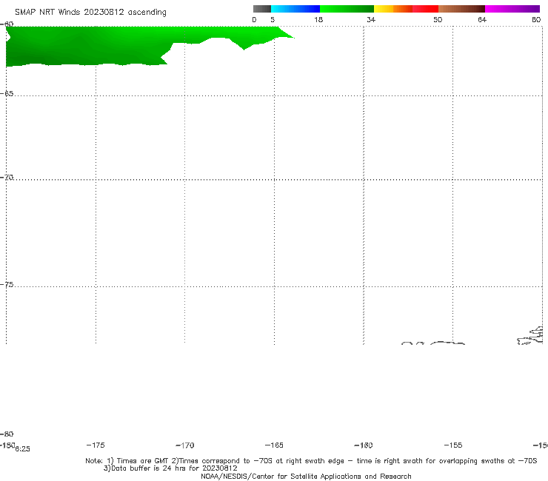Click the note '3)Data buffer is 24 hrs for 20230812'
The image size is (548, 481).
pyautogui.click(x=170, y=468)
